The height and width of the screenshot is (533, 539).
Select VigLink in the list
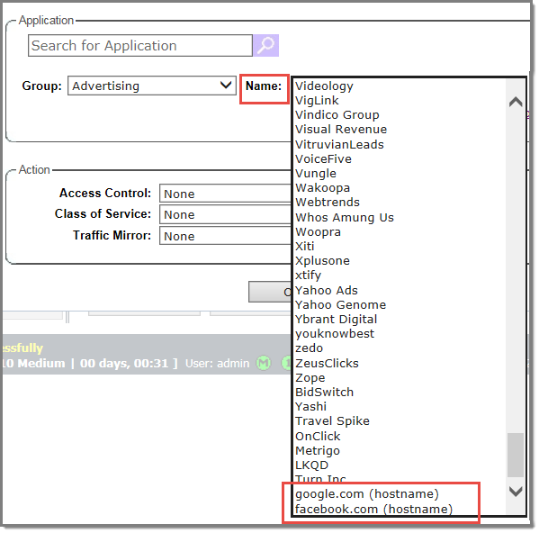317,101
